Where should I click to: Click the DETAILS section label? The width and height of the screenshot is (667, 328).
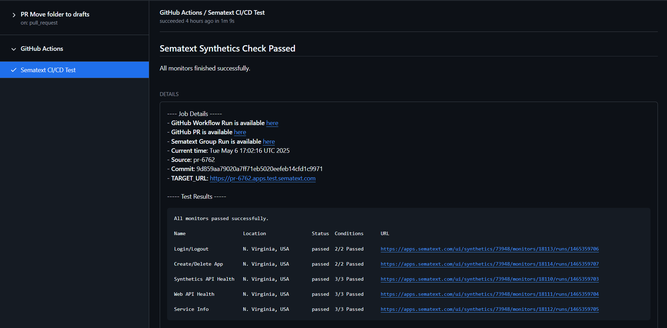169,94
